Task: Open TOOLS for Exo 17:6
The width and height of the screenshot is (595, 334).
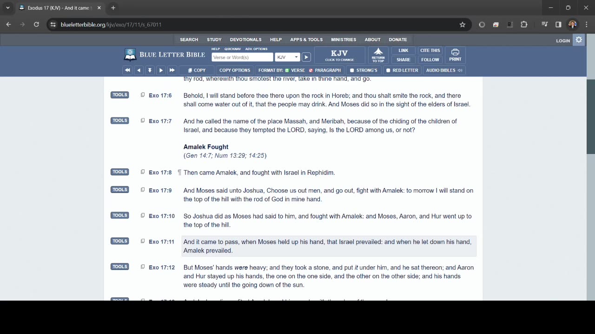Action: [119, 95]
